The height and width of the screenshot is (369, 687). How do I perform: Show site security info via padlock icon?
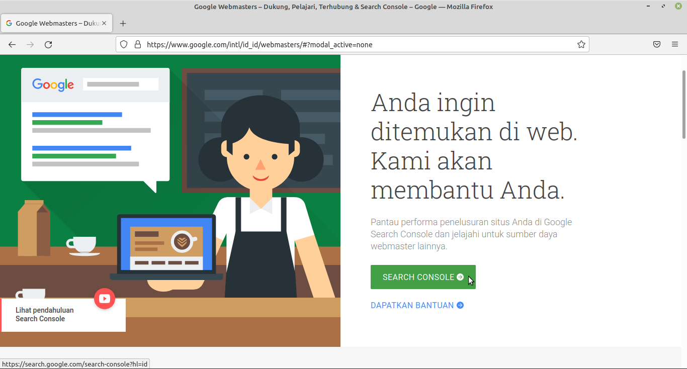click(137, 44)
